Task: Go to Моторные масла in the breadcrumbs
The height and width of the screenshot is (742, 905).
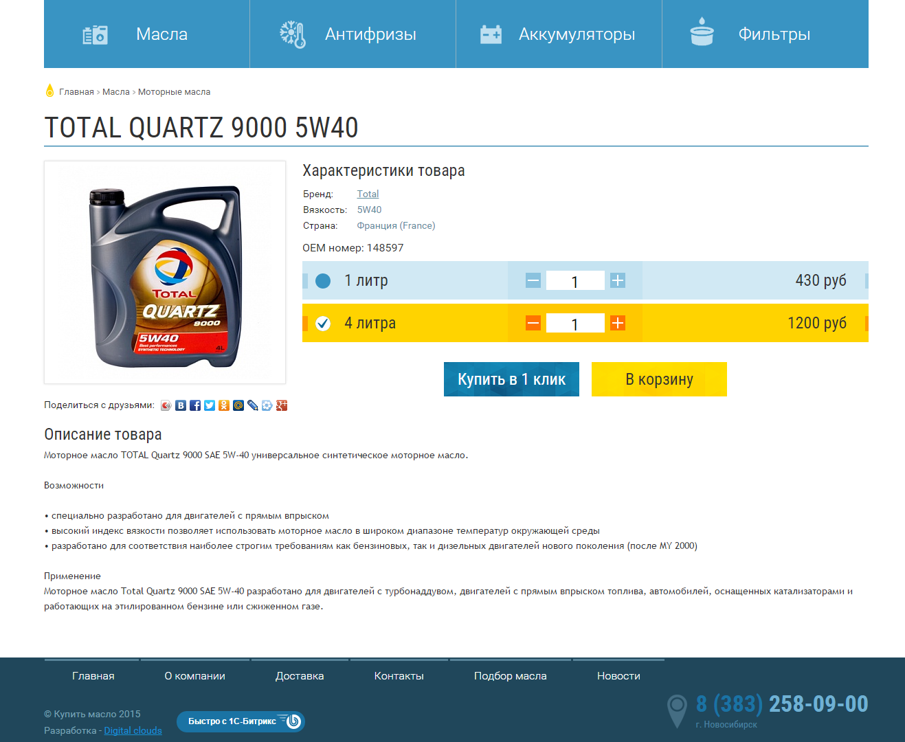Action: point(174,91)
